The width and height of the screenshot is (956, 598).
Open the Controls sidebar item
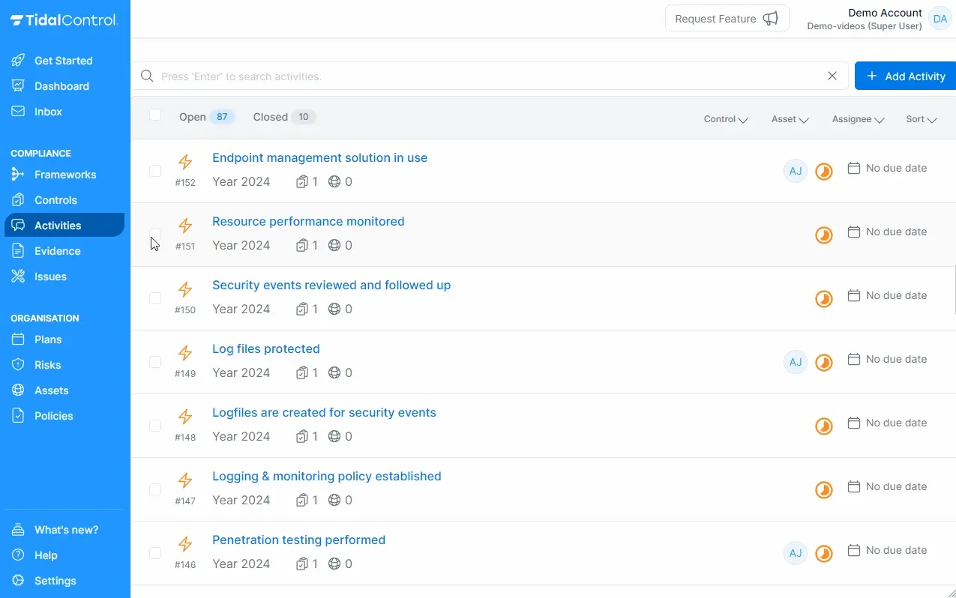click(64, 200)
